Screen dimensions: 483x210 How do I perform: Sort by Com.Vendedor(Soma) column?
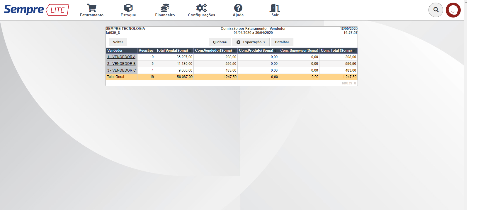point(215,51)
